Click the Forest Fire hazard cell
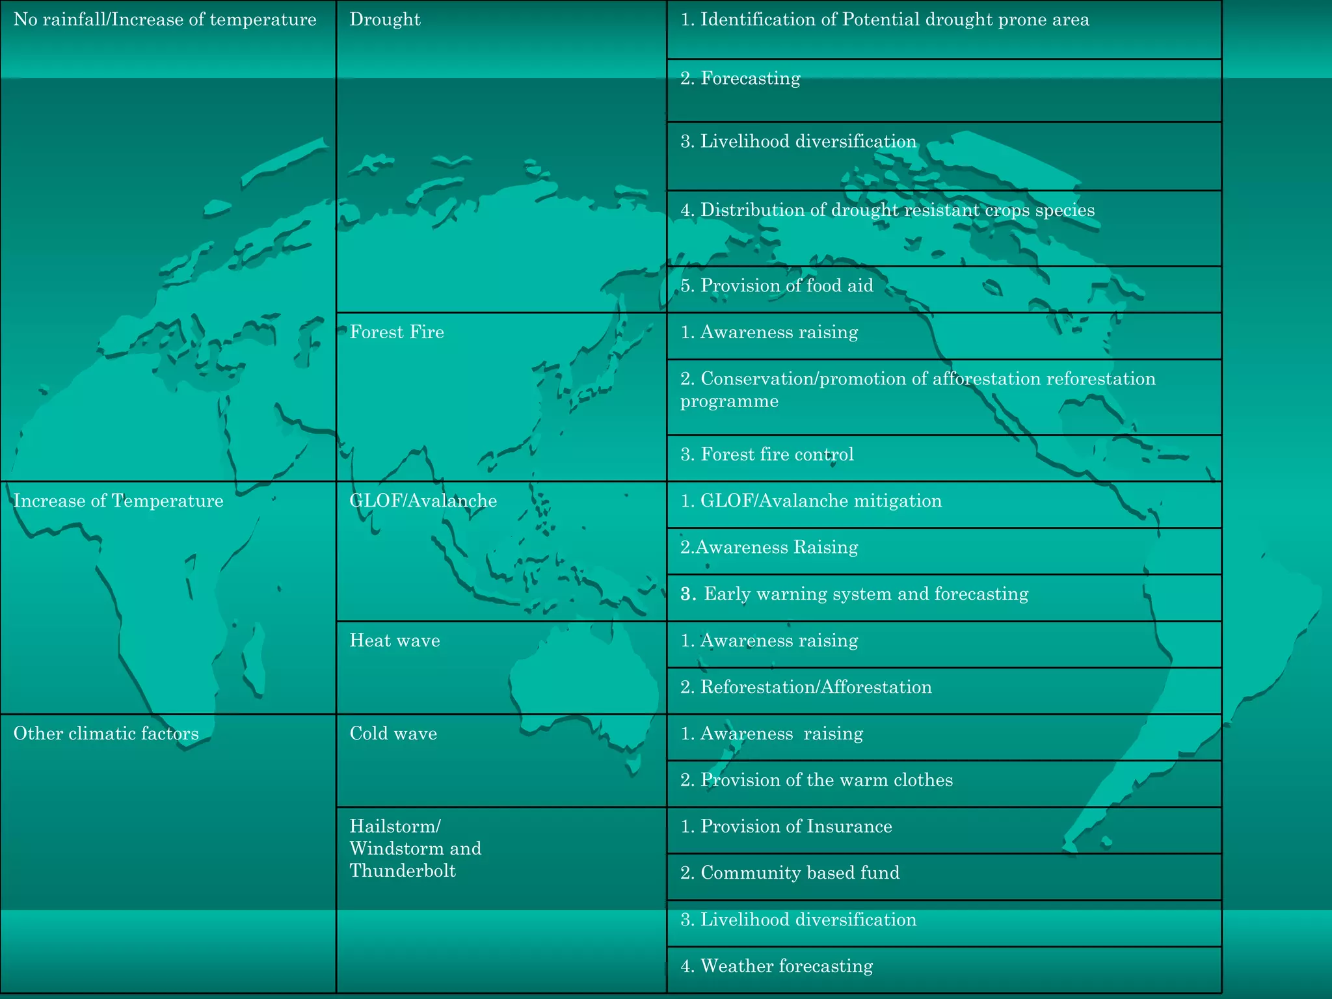1332x999 pixels. click(x=397, y=332)
